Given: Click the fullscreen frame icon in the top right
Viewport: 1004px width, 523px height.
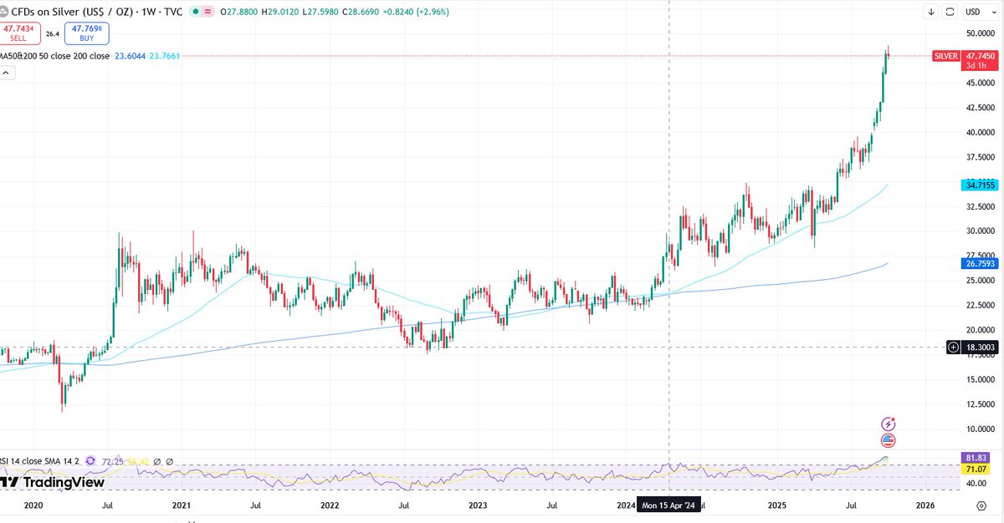Looking at the screenshot, I should (950, 12).
